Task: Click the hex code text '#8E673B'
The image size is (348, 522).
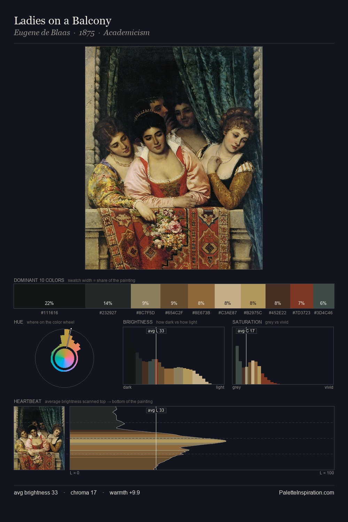Action: click(201, 313)
